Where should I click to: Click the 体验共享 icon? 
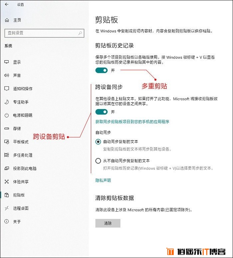tap(7, 182)
